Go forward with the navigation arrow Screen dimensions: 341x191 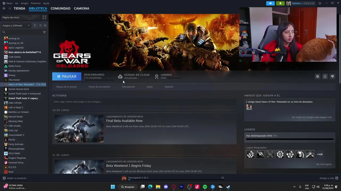pyautogui.click(x=10, y=8)
